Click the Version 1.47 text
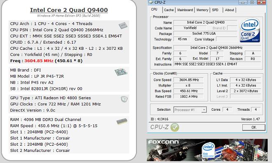Image resolution: width=272 pixels, height=163 pixels. coord(250,119)
